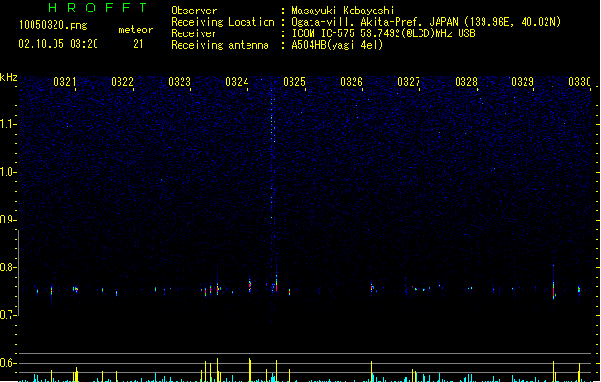Click the 0322 time marker
Screen dimensions: 601x382
tap(122, 82)
